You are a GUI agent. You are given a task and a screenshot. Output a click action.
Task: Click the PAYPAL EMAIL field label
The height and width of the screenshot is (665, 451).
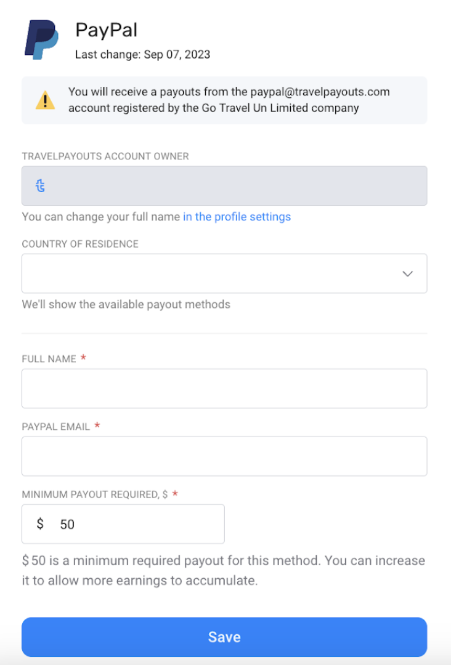[x=56, y=427]
